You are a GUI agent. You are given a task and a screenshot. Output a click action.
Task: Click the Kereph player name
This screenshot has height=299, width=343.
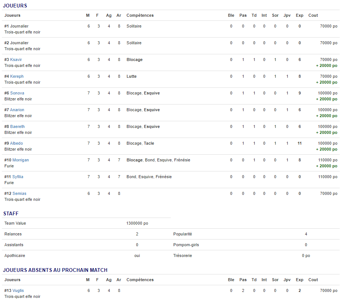17,76
